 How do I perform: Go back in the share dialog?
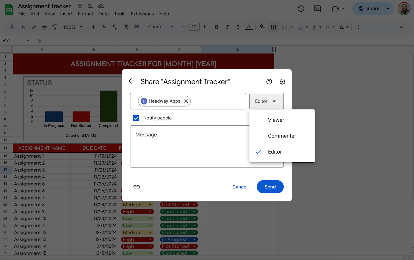click(x=131, y=81)
